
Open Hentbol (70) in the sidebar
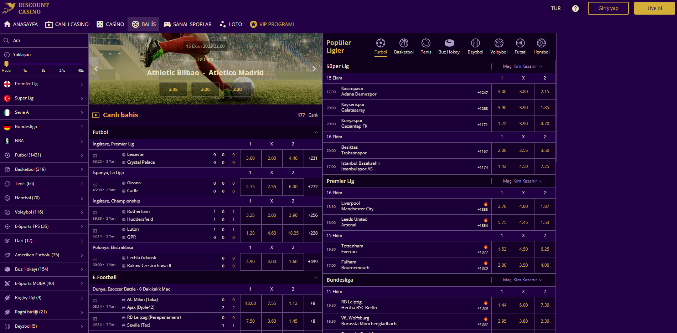tap(44, 198)
